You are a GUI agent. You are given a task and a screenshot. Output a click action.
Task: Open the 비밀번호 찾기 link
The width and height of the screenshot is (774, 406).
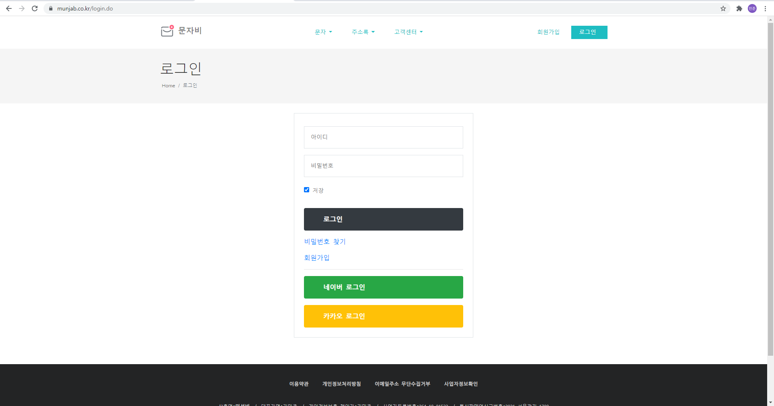tap(325, 241)
